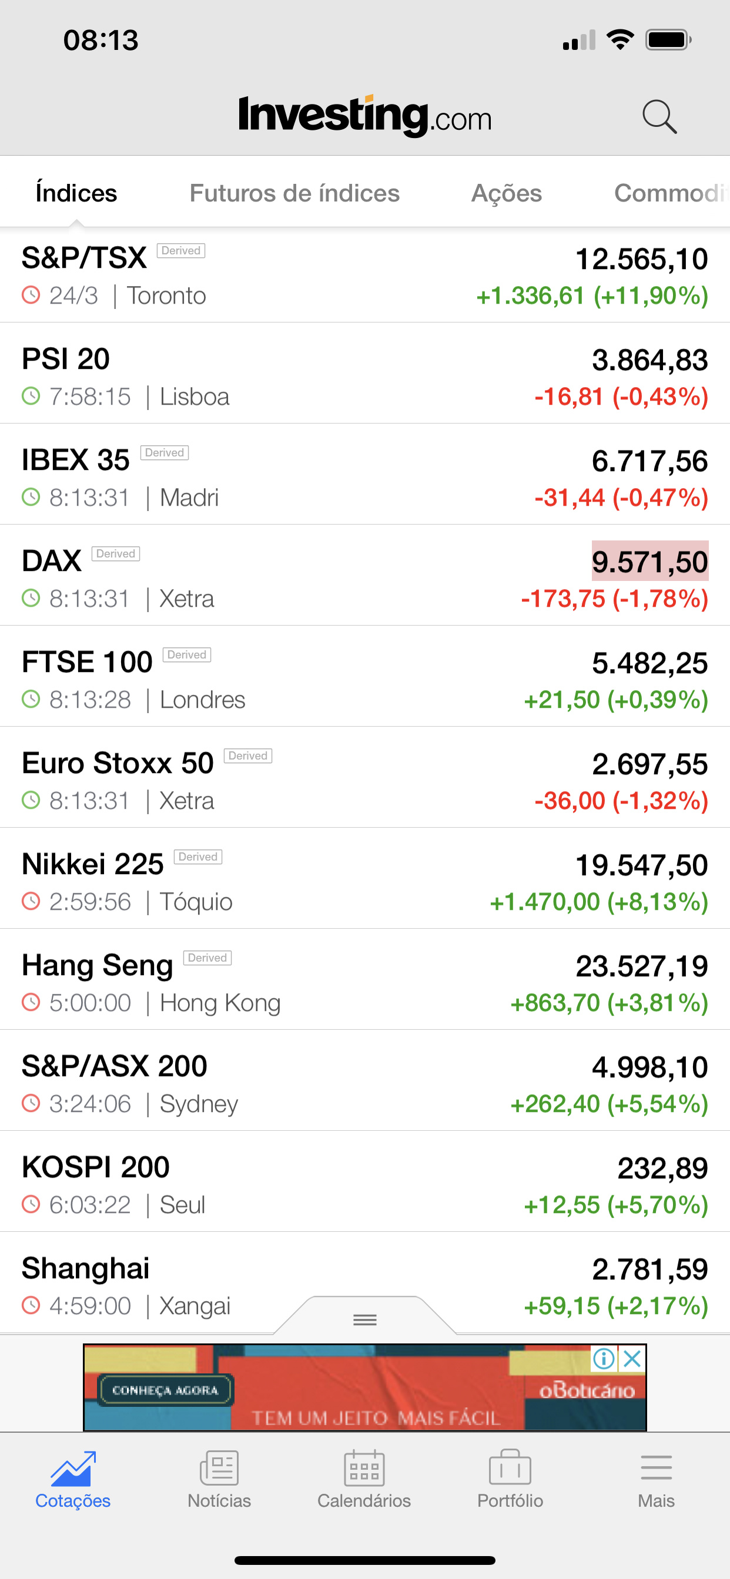Select the Cotações chart icon
The width and height of the screenshot is (730, 1579).
tap(73, 1469)
